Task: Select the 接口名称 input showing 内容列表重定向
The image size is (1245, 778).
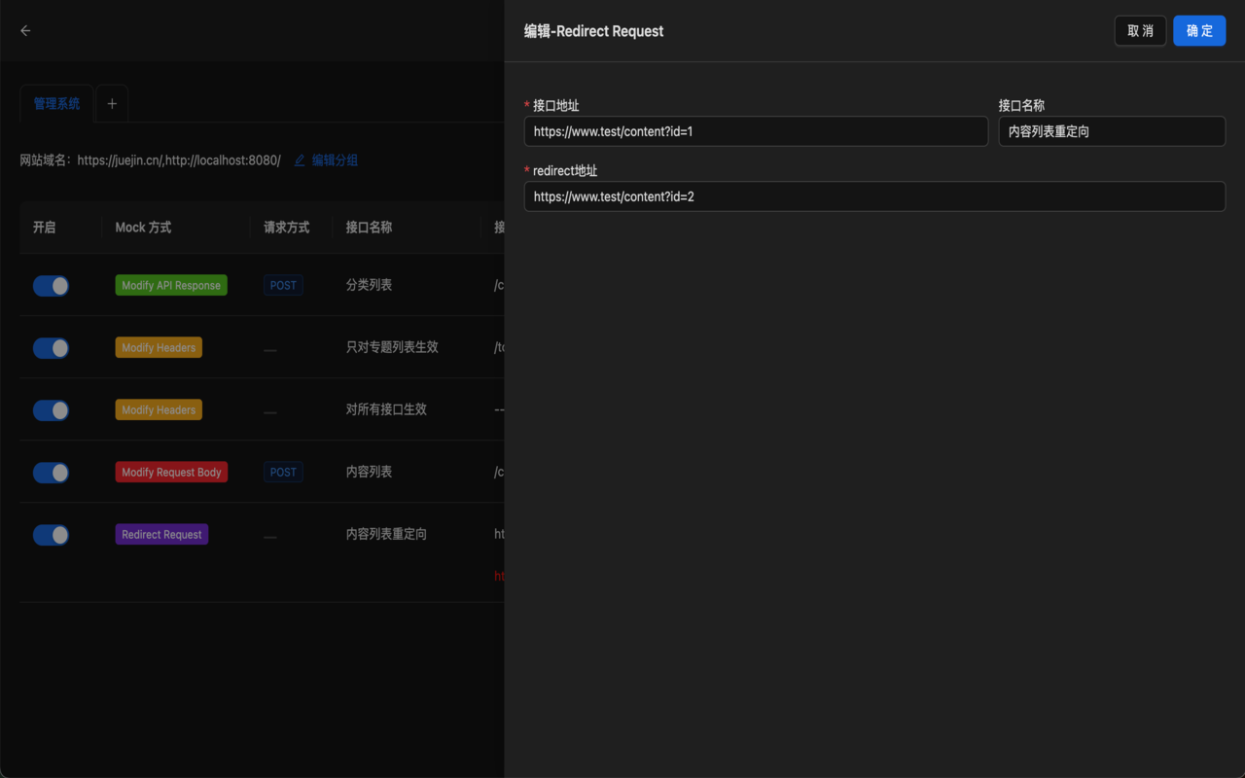Action: (1112, 130)
